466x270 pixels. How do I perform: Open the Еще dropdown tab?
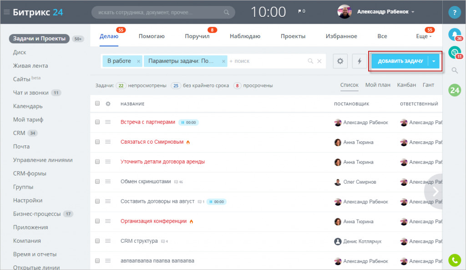click(424, 36)
